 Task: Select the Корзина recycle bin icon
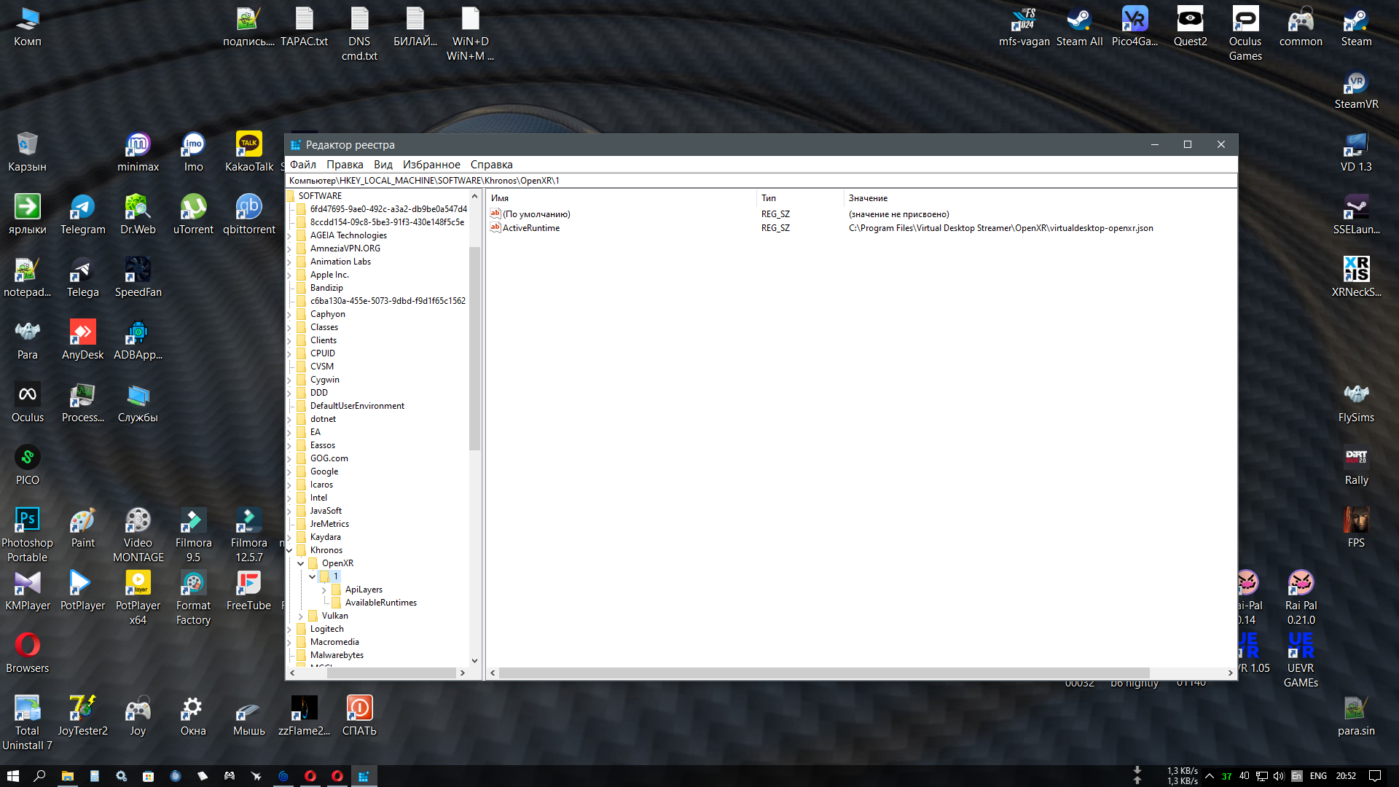tap(27, 152)
